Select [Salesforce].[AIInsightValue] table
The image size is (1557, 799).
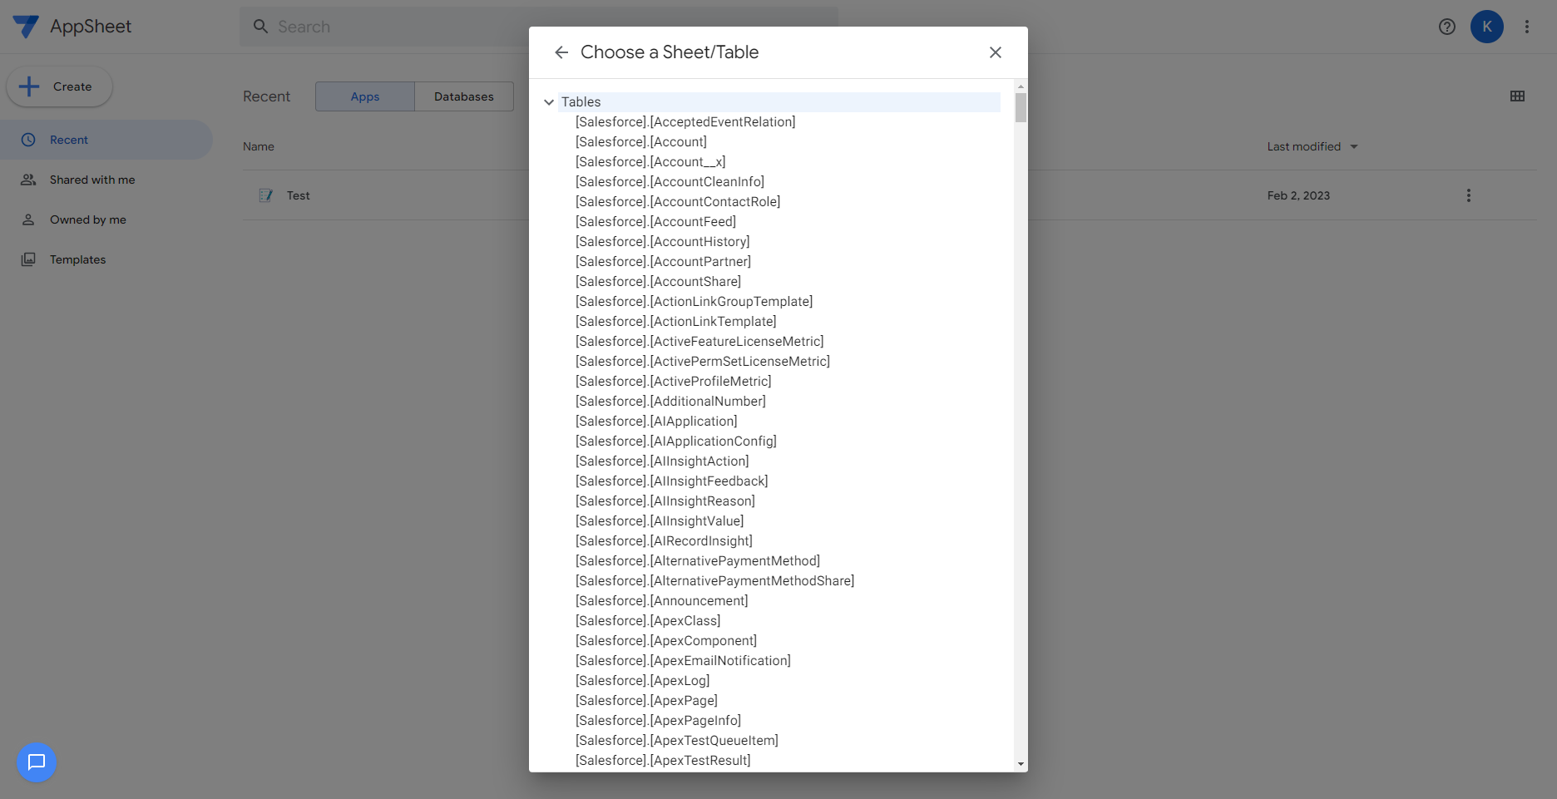pos(660,521)
